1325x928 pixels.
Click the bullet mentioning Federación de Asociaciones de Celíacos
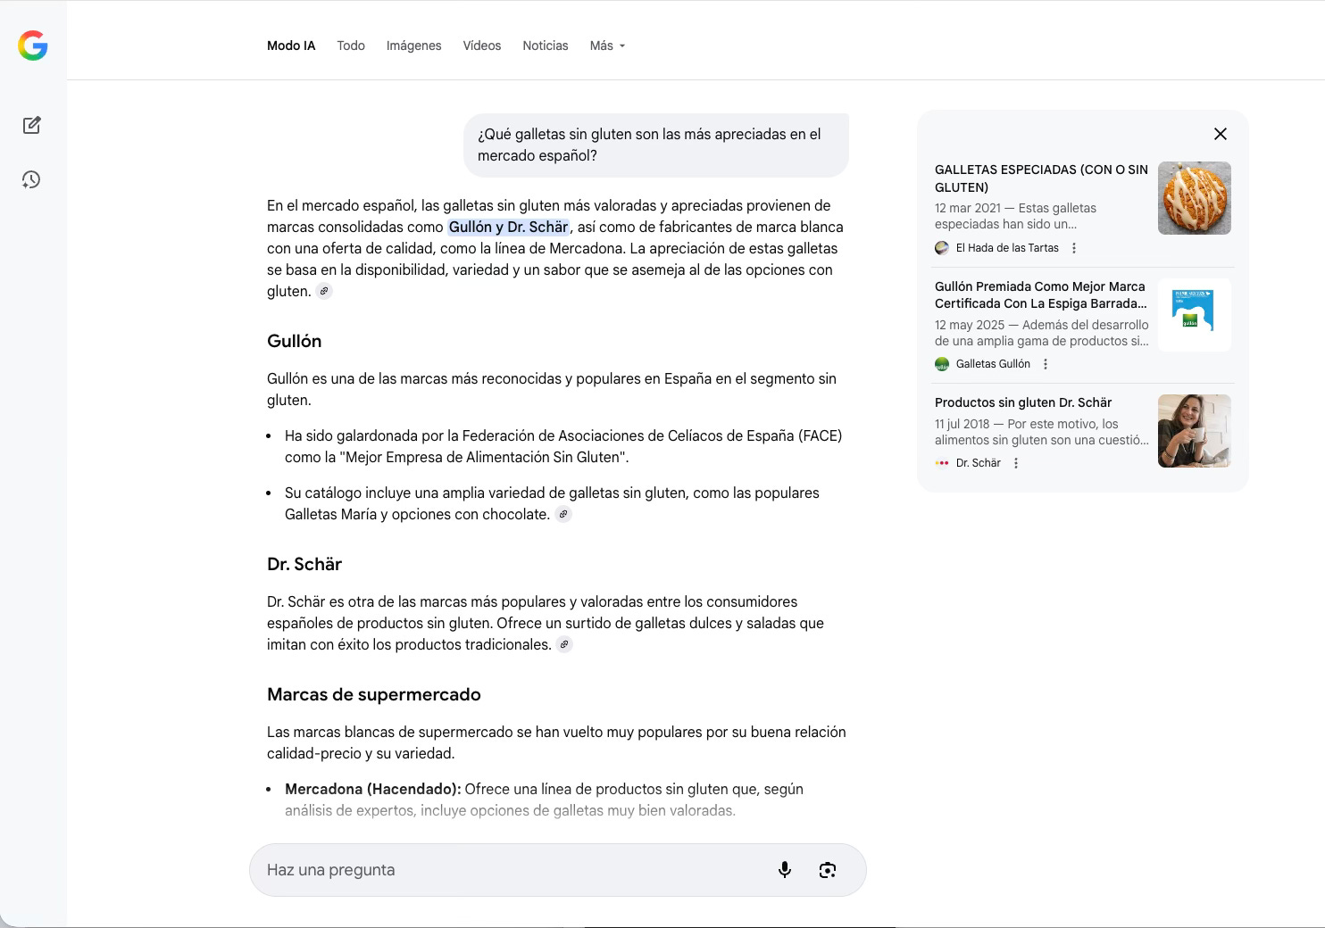click(x=563, y=446)
